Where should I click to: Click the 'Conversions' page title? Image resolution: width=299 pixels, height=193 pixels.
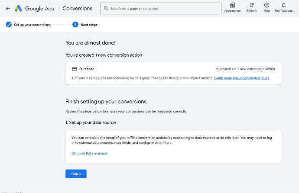(78, 8)
